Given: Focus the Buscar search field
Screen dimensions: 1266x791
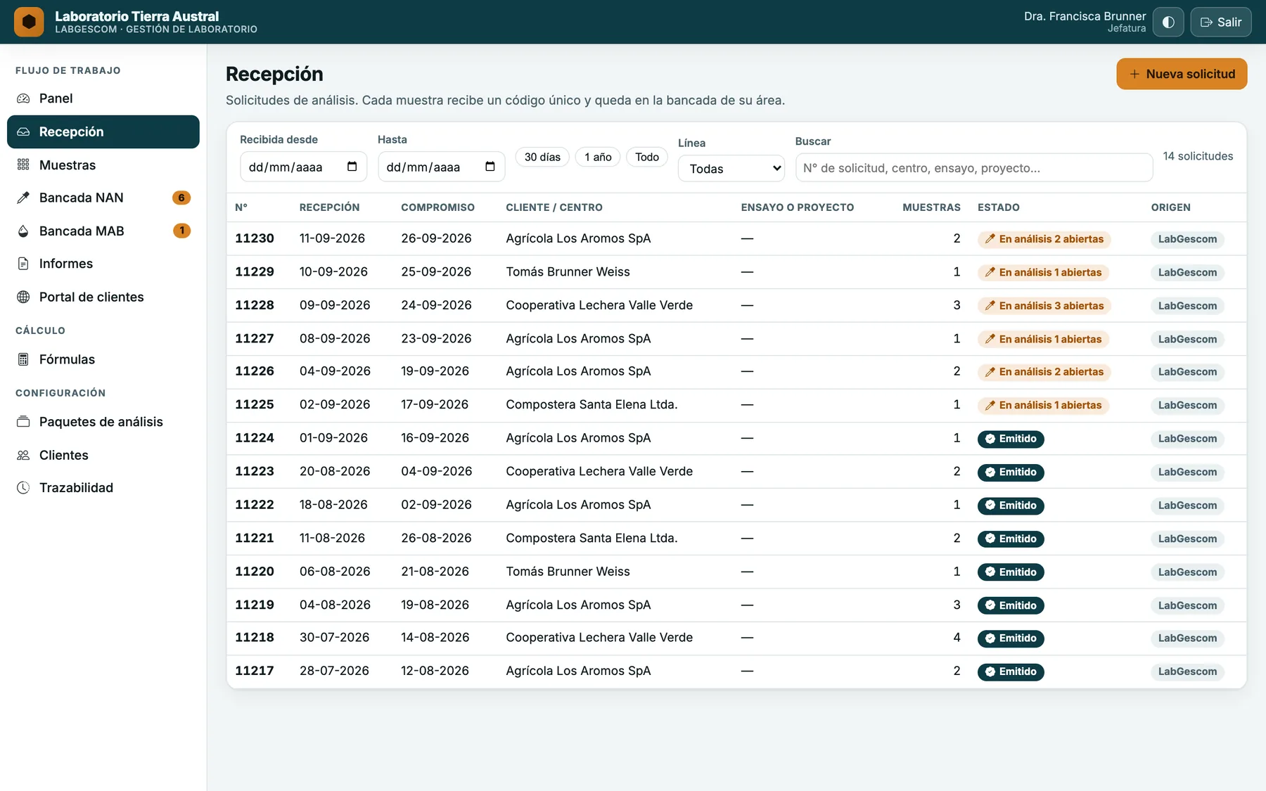Looking at the screenshot, I should (974, 168).
